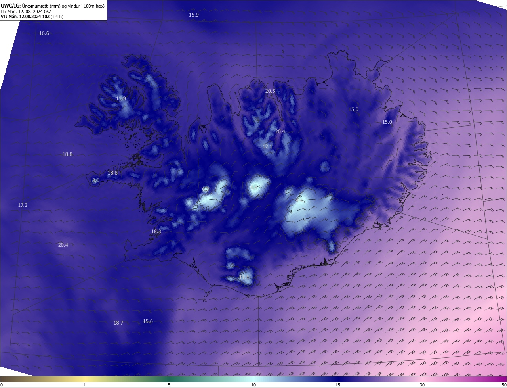Click the 18.8 value over the open sea
Image resolution: width=507 pixels, height=388 pixels.
click(x=67, y=154)
